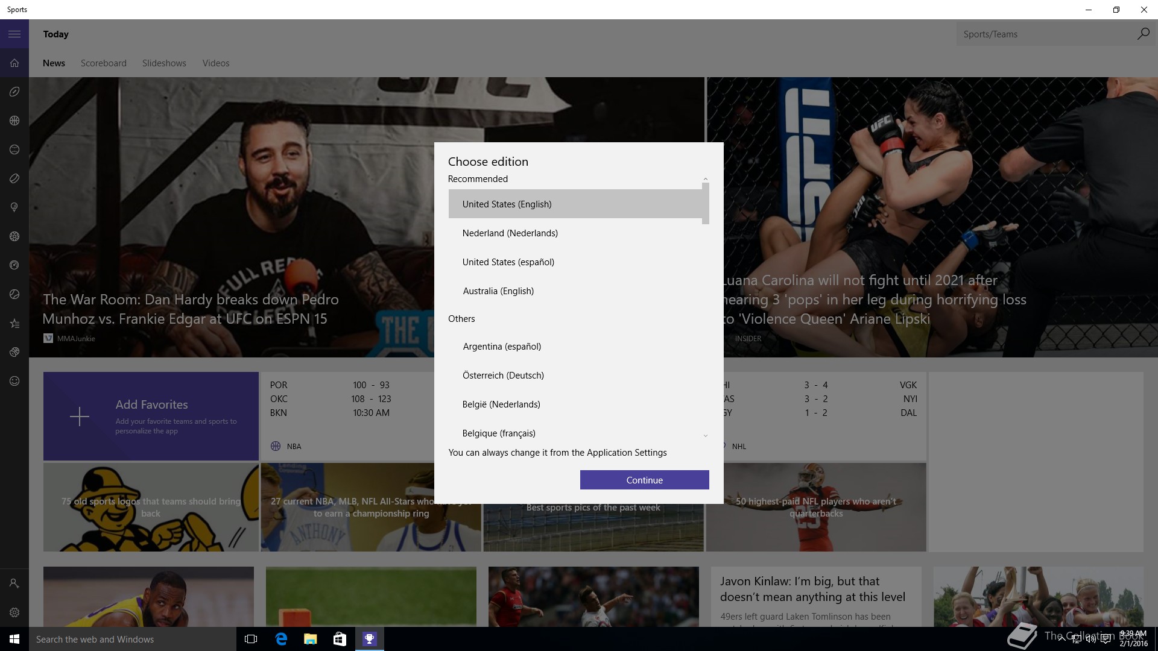
Task: Select Belgique (français) edition
Action: pyautogui.click(x=575, y=433)
